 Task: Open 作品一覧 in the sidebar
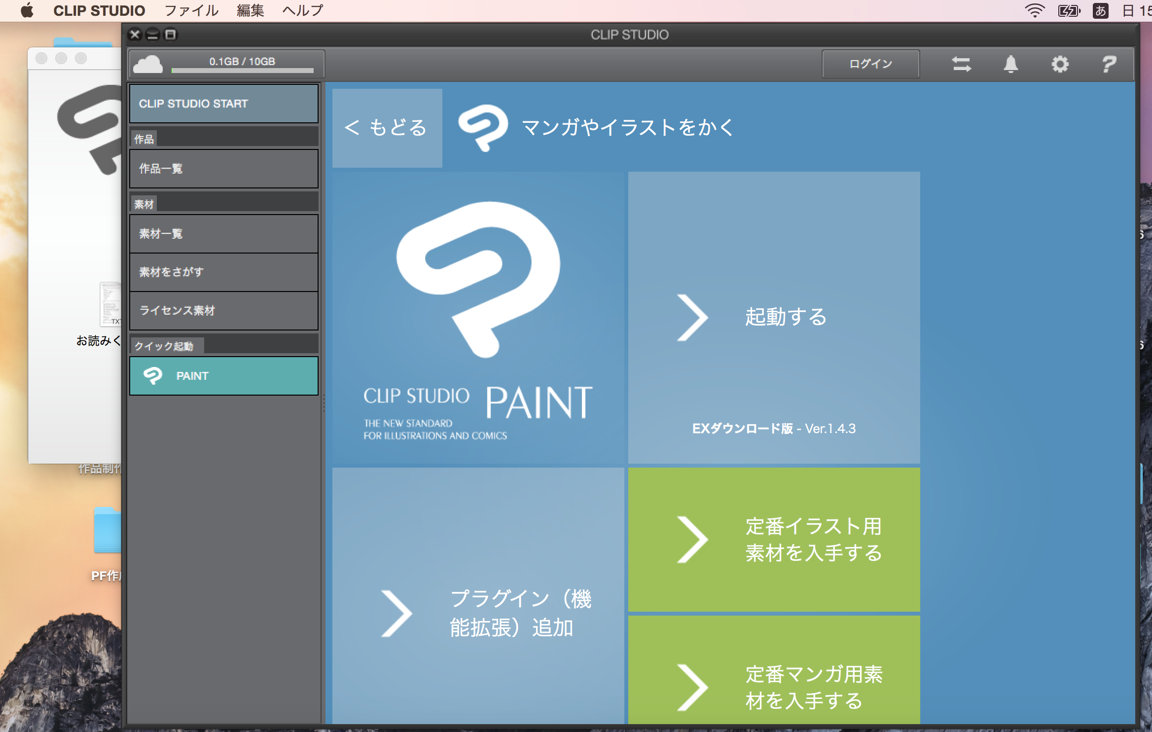coord(223,169)
